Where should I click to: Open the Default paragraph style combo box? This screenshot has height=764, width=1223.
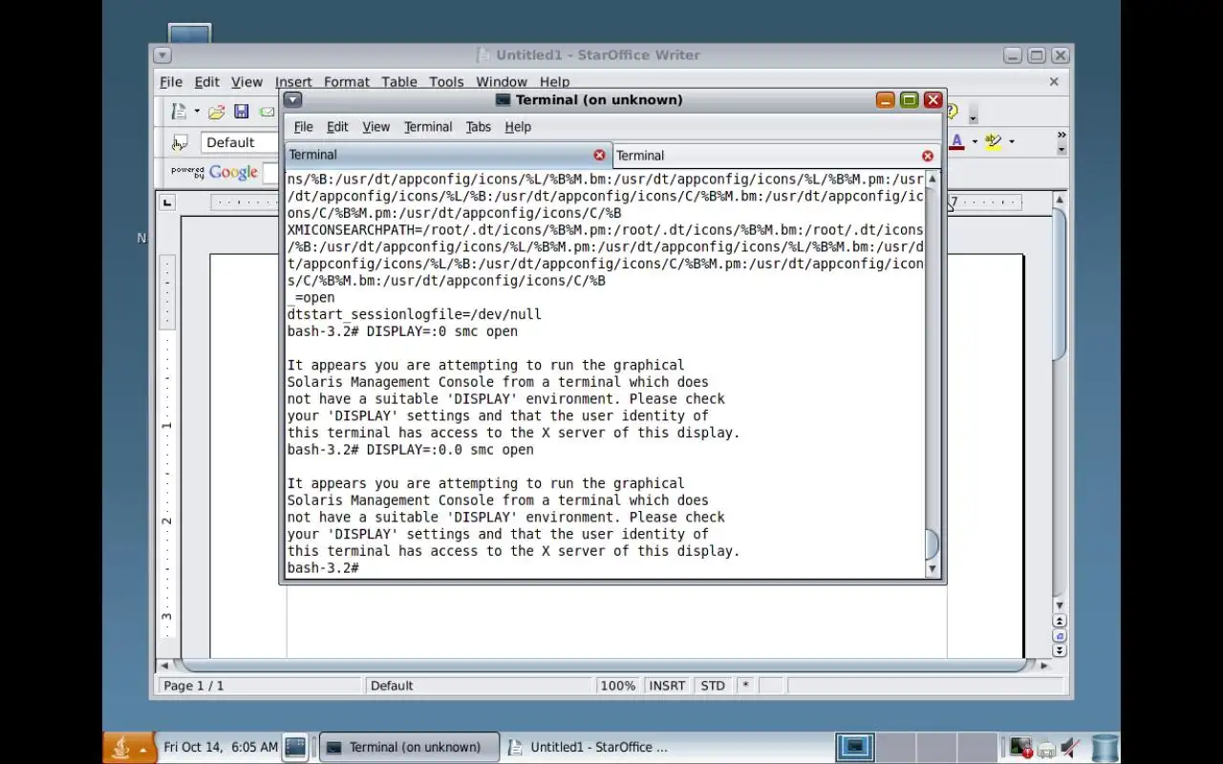(239, 143)
